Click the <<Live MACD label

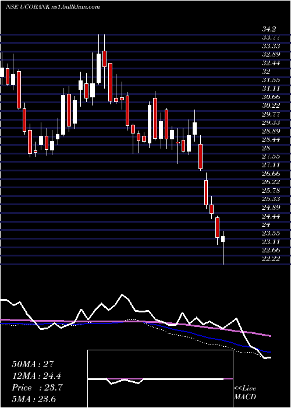245,393
